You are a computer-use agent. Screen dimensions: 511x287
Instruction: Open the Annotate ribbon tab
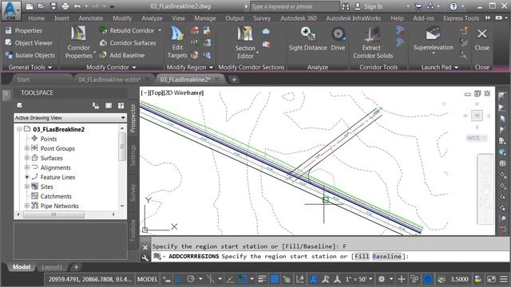coord(90,18)
